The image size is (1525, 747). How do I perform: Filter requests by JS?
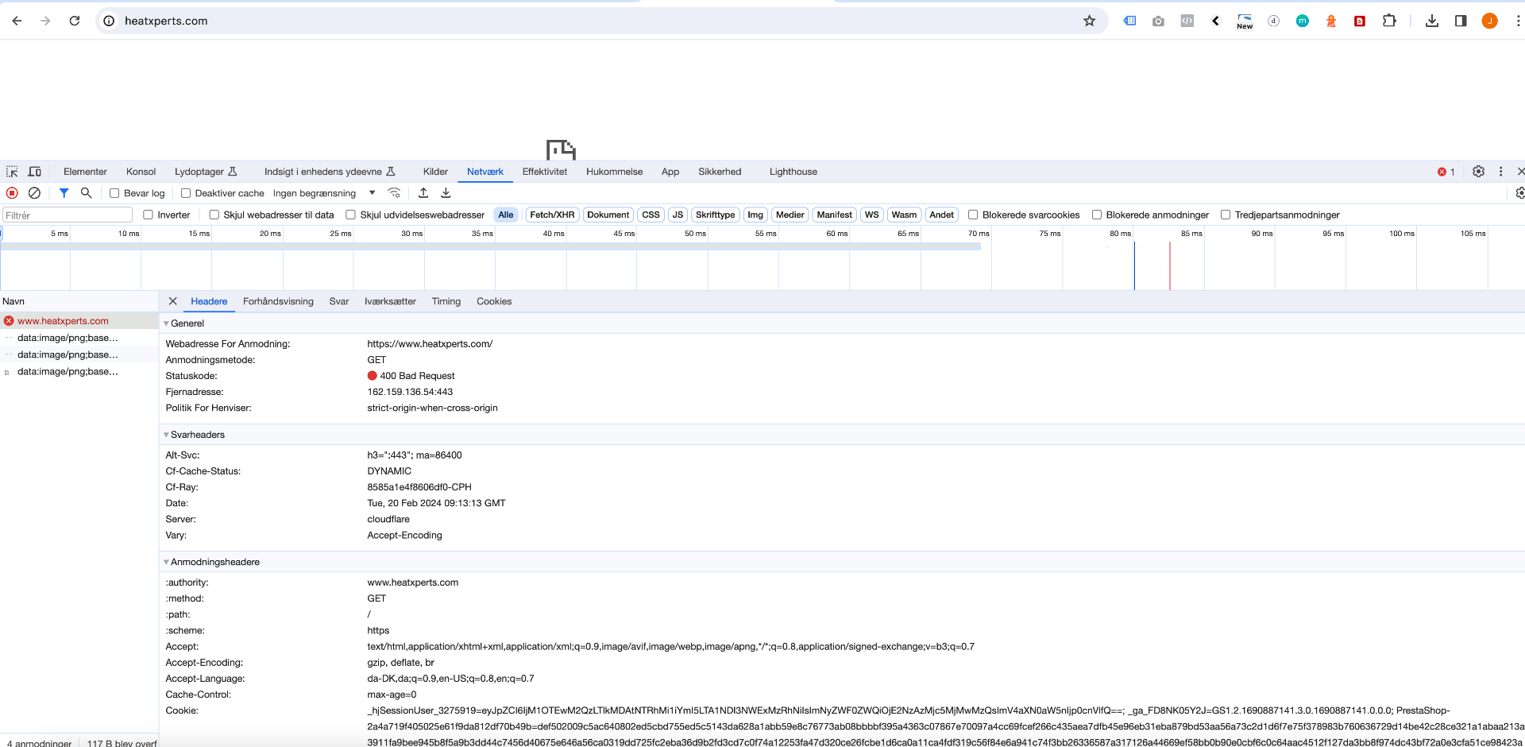tap(678, 215)
